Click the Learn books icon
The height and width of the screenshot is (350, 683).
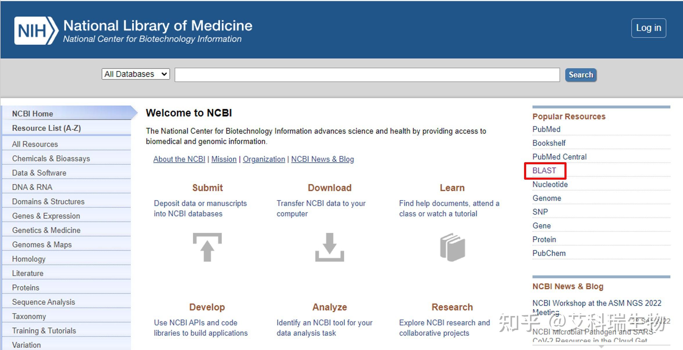pyautogui.click(x=452, y=247)
